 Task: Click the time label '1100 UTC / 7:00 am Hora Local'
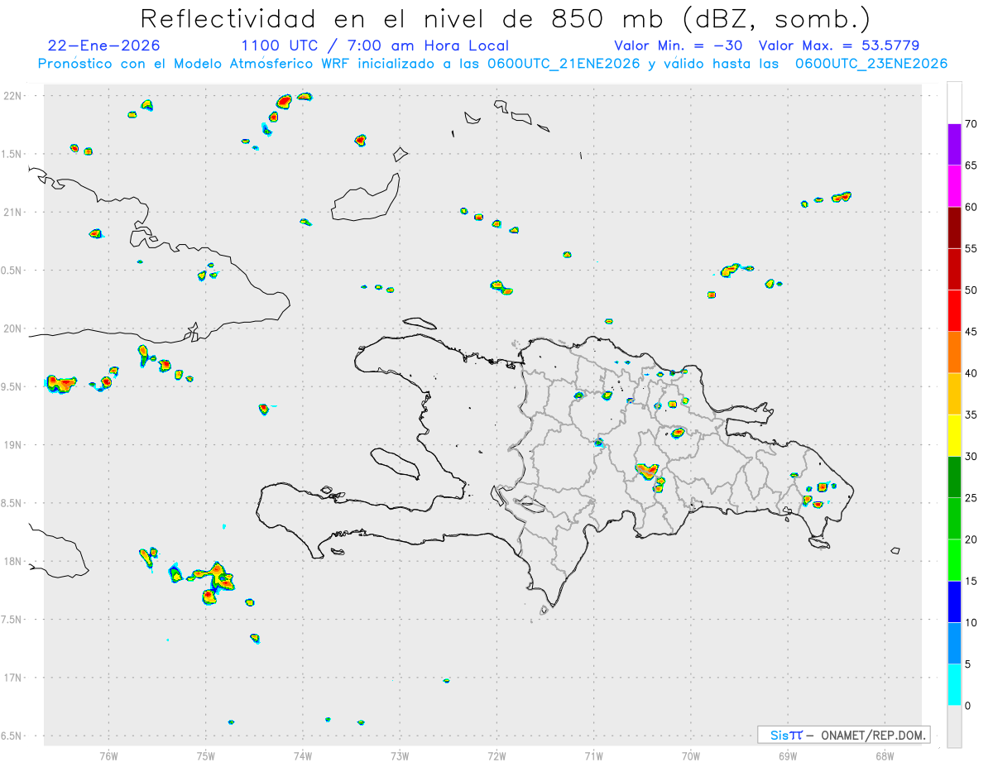click(375, 46)
